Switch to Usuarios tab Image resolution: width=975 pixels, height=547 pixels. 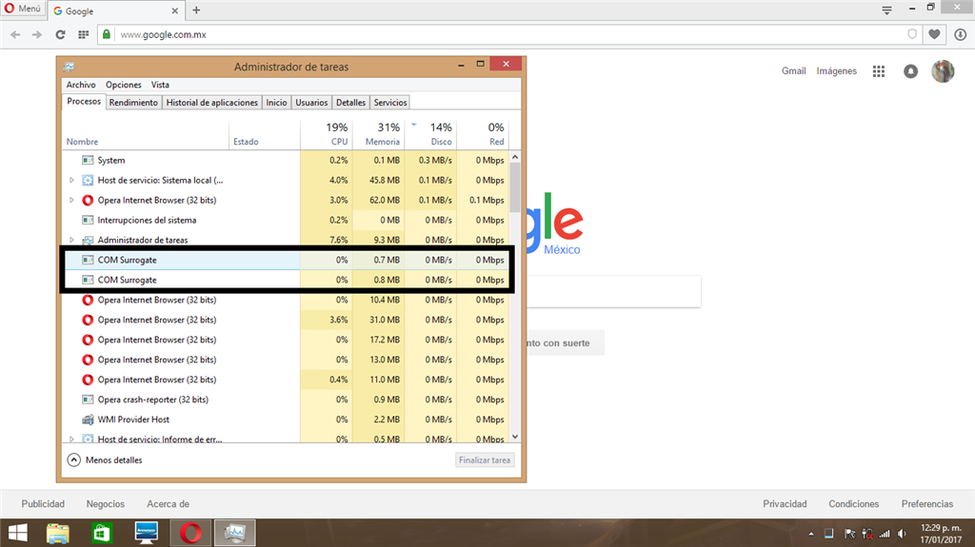point(311,103)
